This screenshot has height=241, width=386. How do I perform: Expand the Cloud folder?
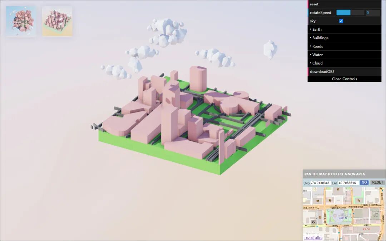click(345, 63)
